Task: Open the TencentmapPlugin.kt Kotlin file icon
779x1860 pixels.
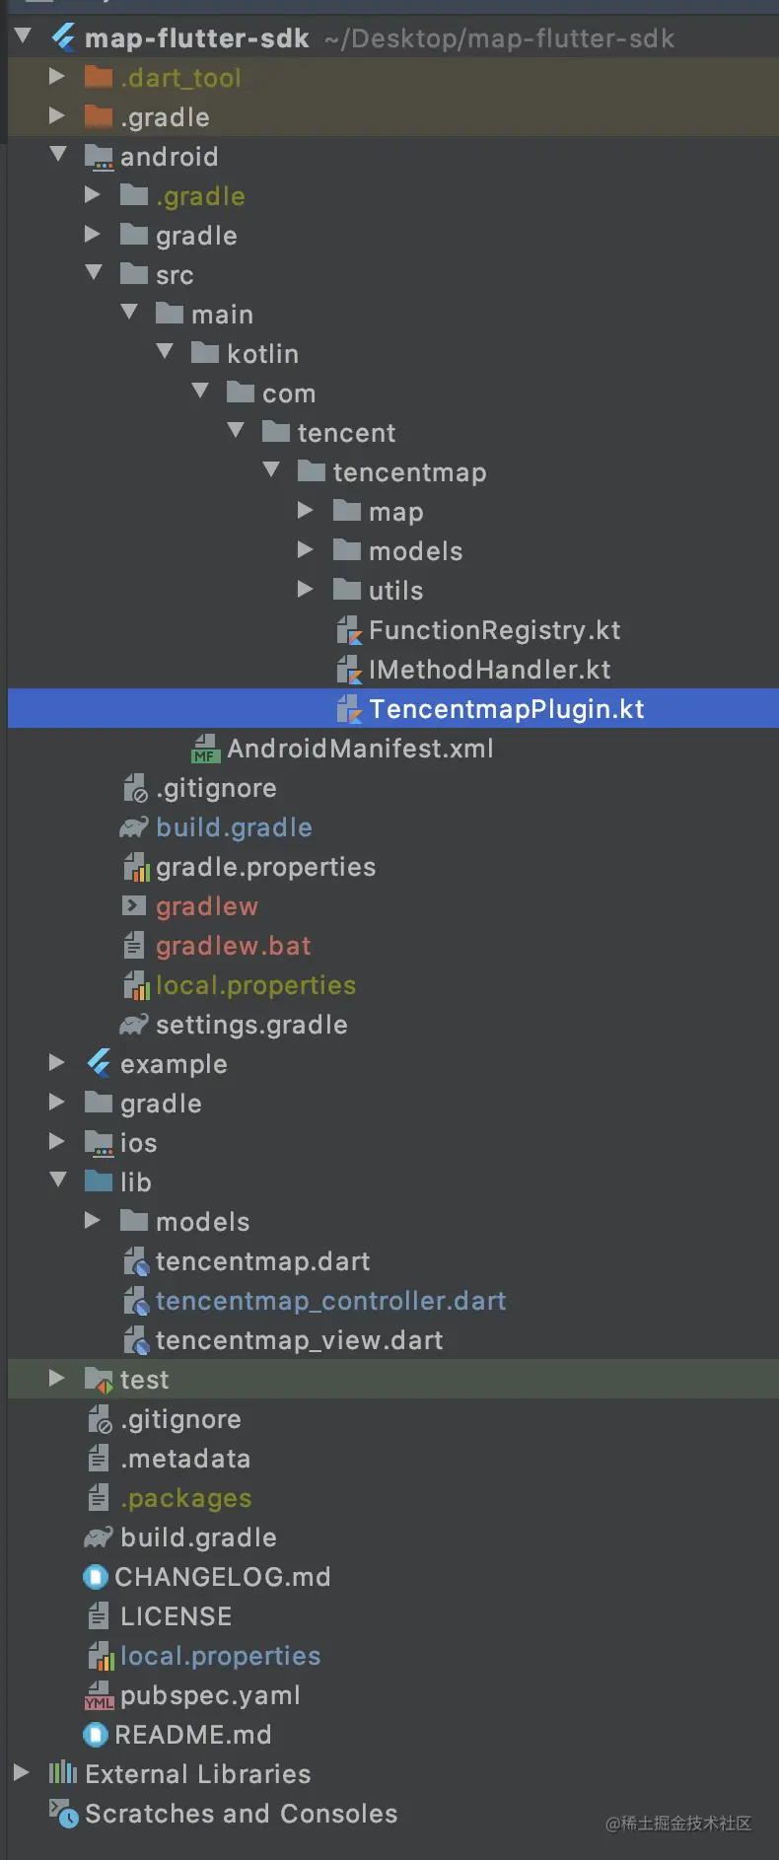Action: [350, 708]
